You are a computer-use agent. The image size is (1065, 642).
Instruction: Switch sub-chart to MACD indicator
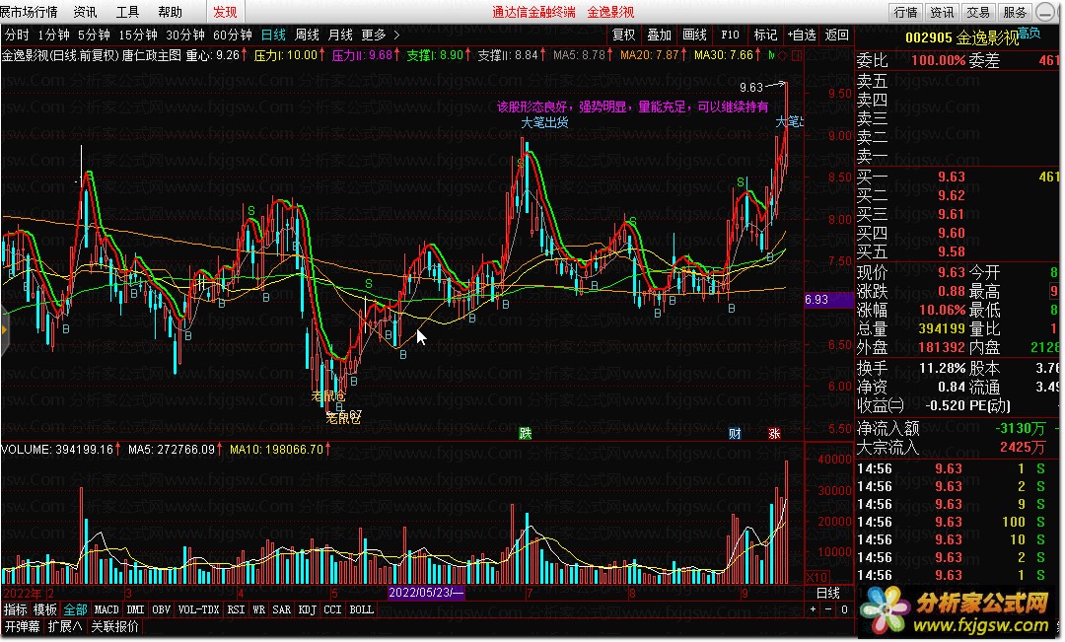click(106, 610)
